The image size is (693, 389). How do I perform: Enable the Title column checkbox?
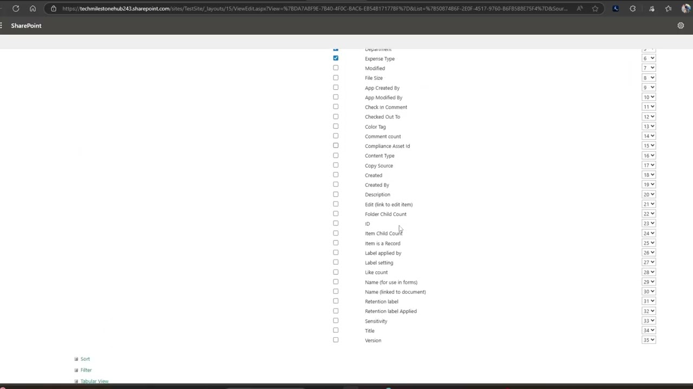tap(336, 331)
